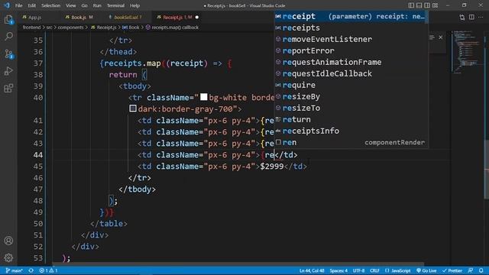
Task: Open the Run menu
Action: [x=97, y=5]
